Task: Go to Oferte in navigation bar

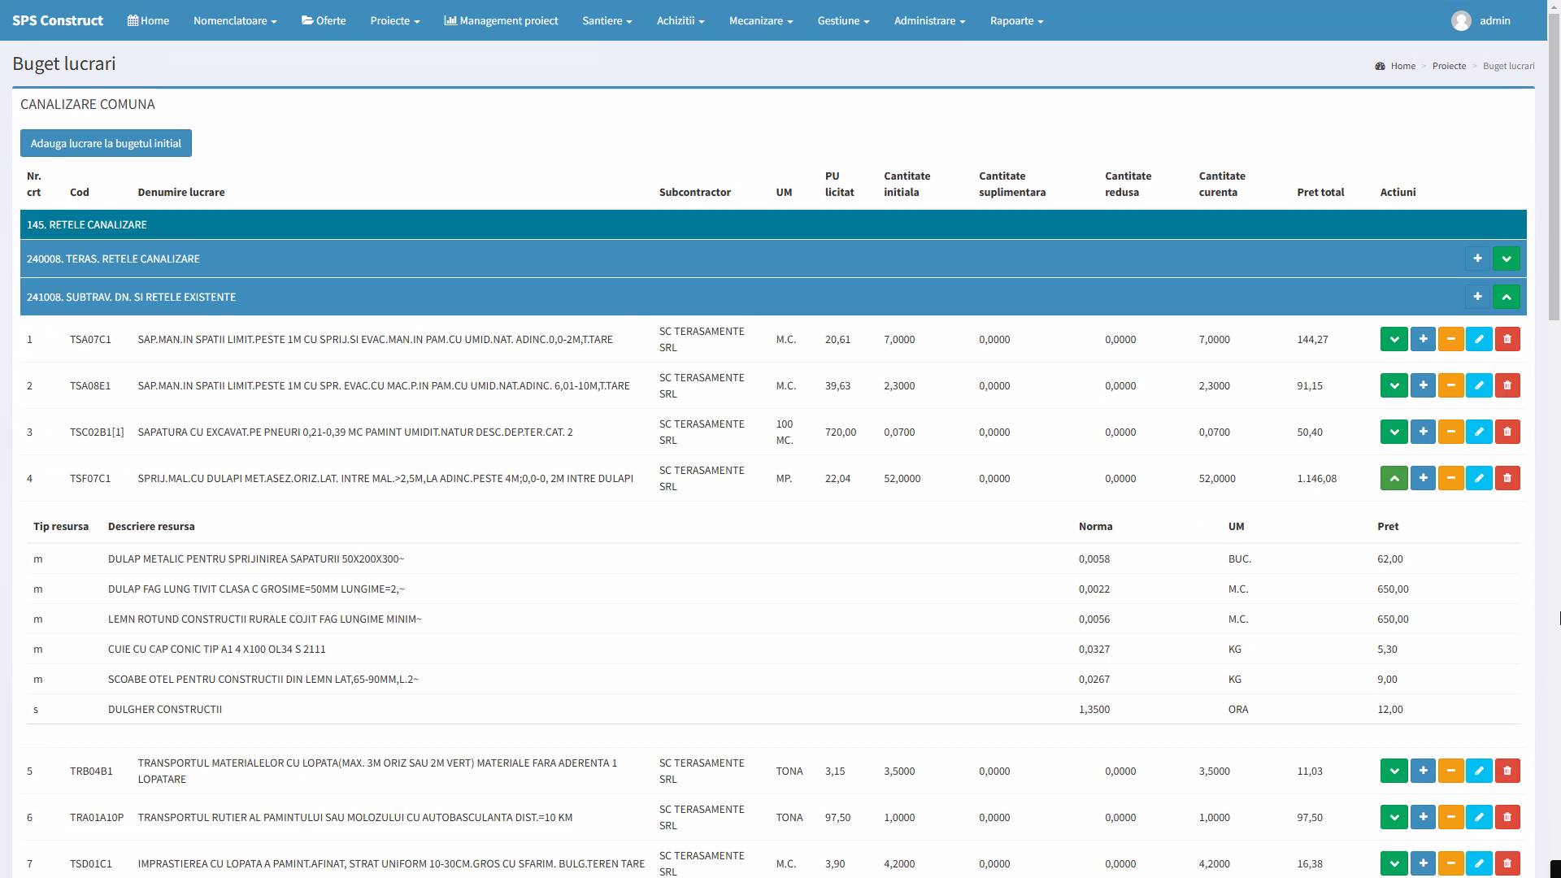Action: point(324,21)
